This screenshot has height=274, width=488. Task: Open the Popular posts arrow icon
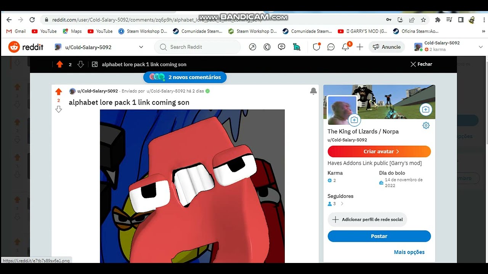(x=252, y=47)
